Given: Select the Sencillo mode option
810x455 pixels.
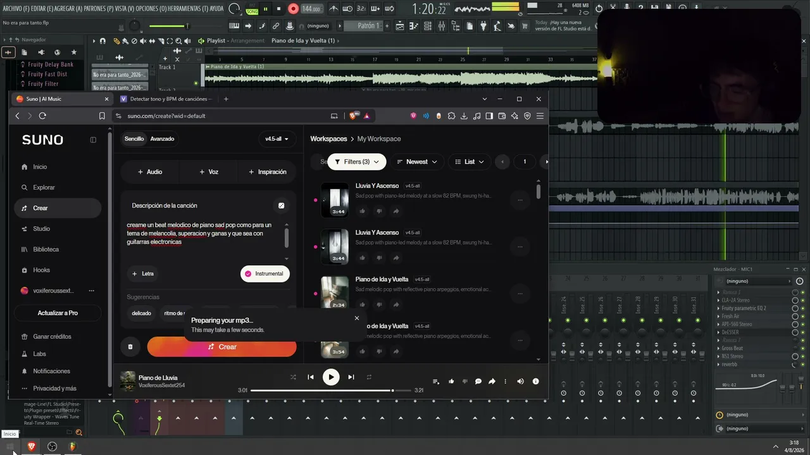Looking at the screenshot, I should [134, 139].
